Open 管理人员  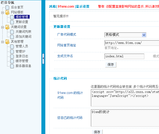click(x=22, y=46)
